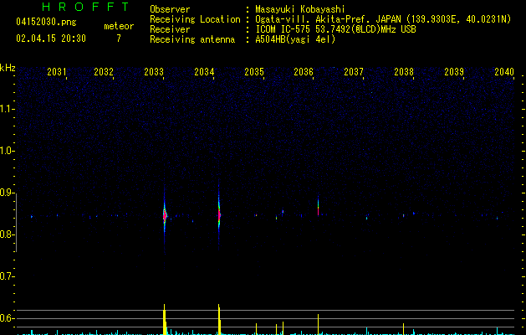Select the A504HB(yagi 4el) antenna value
The height and width of the screenshot is (335, 526).
pyautogui.click(x=295, y=39)
